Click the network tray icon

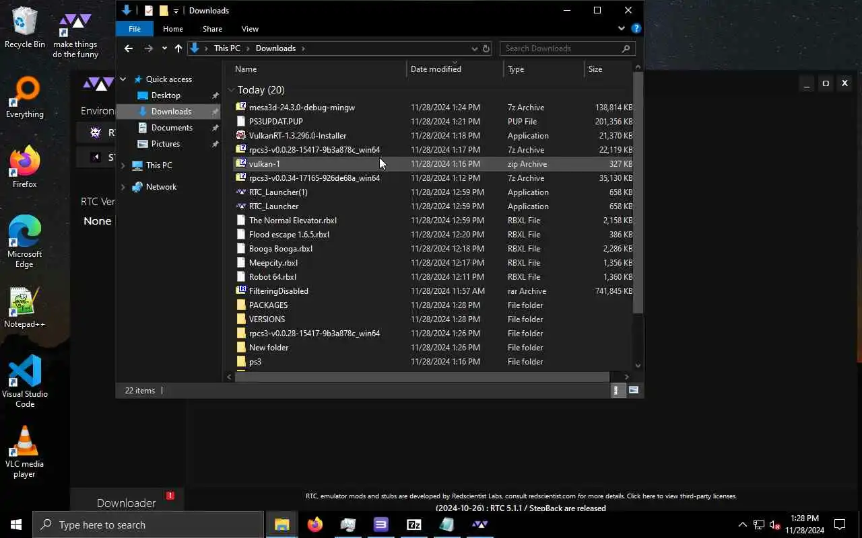point(758,525)
